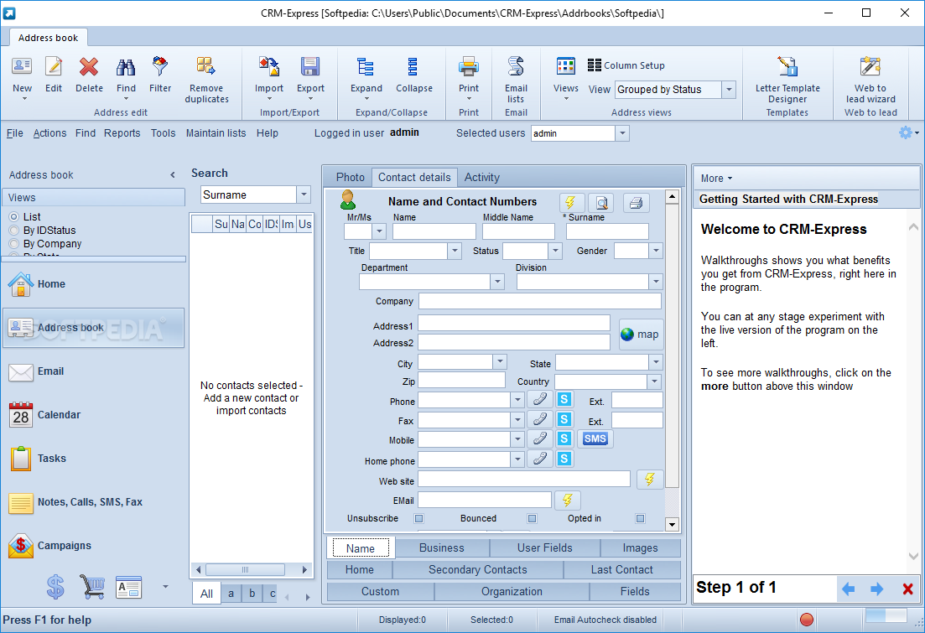This screenshot has height=633, width=925.
Task: Open the Secondary Contacts tab
Action: click(x=478, y=570)
